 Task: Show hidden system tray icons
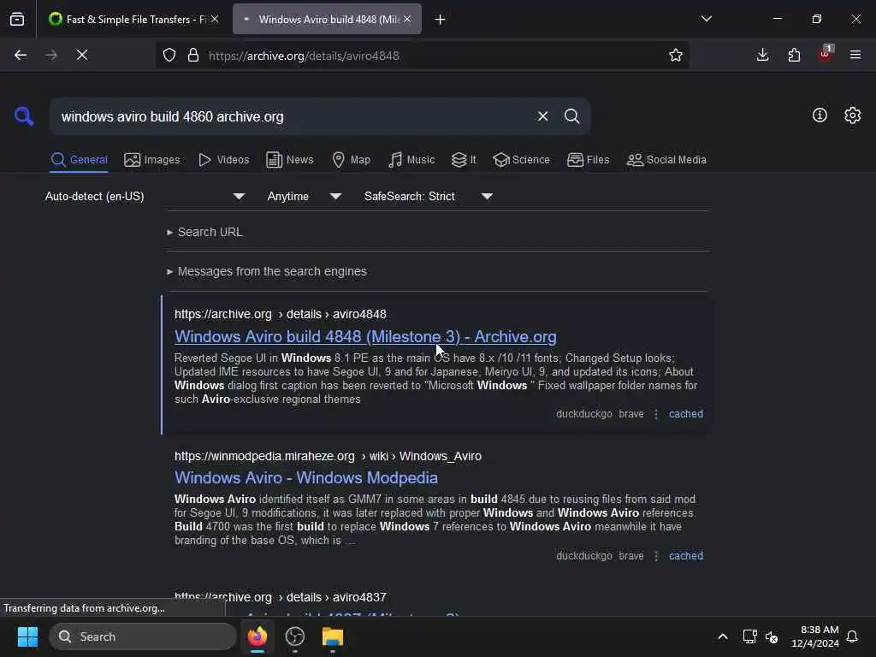click(x=722, y=636)
